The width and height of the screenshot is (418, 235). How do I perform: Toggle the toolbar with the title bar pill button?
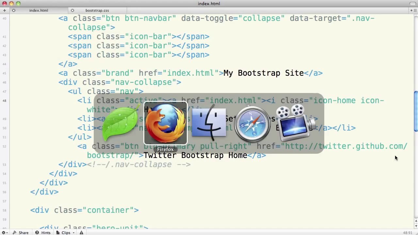412,4
